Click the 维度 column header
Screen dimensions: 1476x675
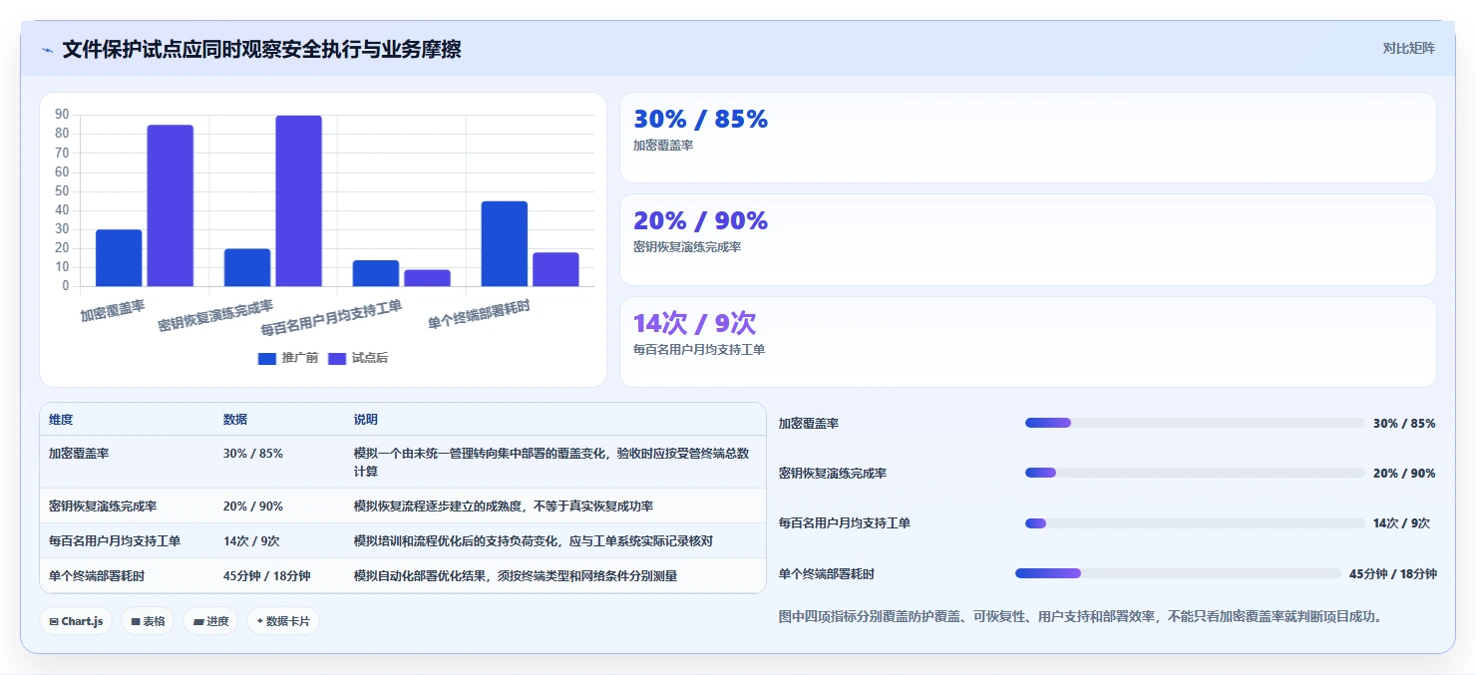[x=61, y=420]
